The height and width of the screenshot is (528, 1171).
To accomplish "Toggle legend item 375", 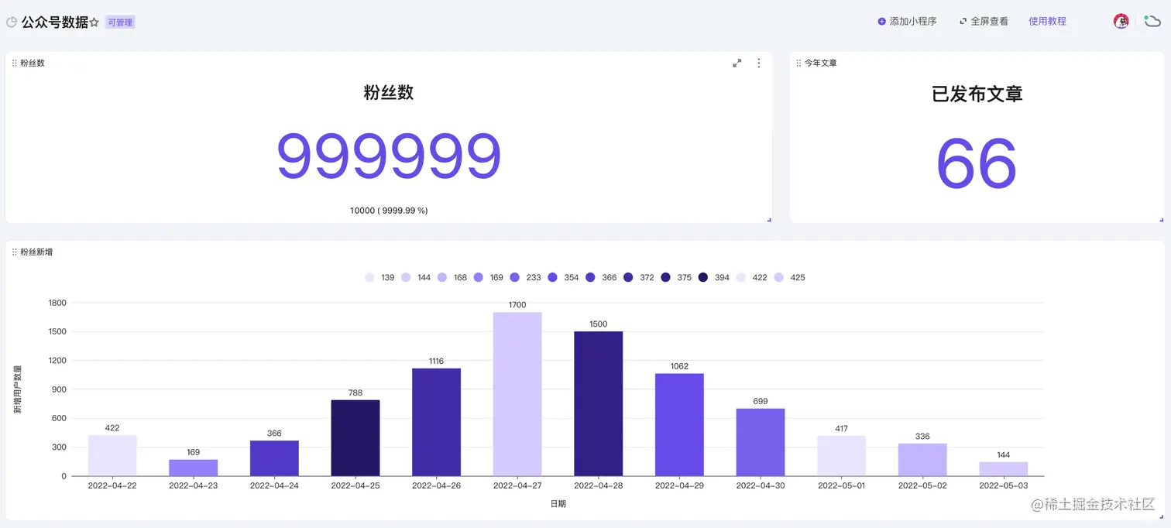I will 676,277.
